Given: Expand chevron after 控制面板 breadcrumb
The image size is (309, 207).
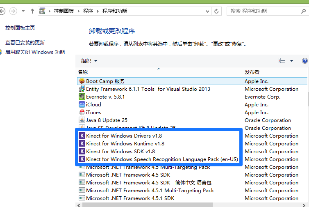Looking at the screenshot, I should click(79, 11).
